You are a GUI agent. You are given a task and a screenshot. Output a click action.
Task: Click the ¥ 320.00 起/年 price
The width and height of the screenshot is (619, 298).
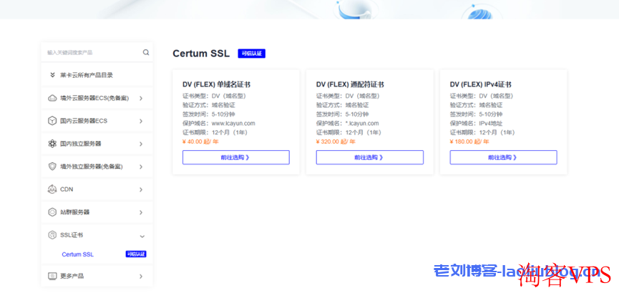coord(336,142)
